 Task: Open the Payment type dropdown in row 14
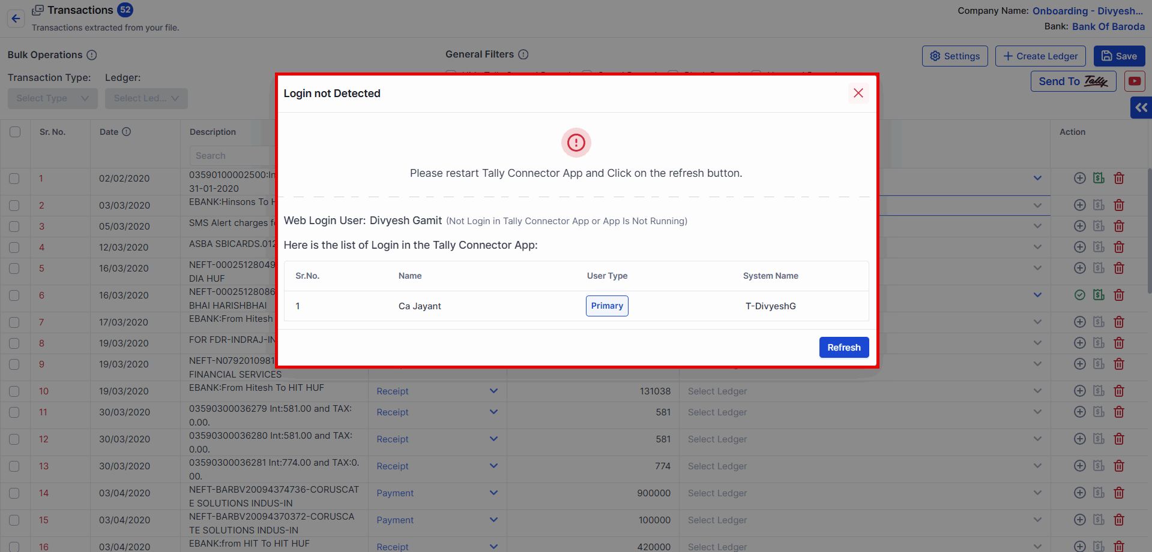pos(437,493)
